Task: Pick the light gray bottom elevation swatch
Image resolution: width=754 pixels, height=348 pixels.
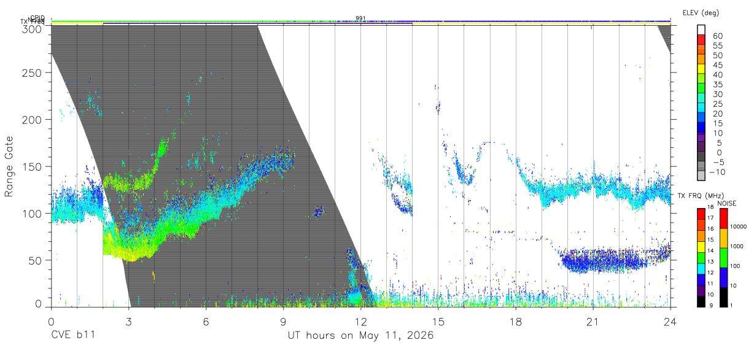Action: (x=701, y=176)
